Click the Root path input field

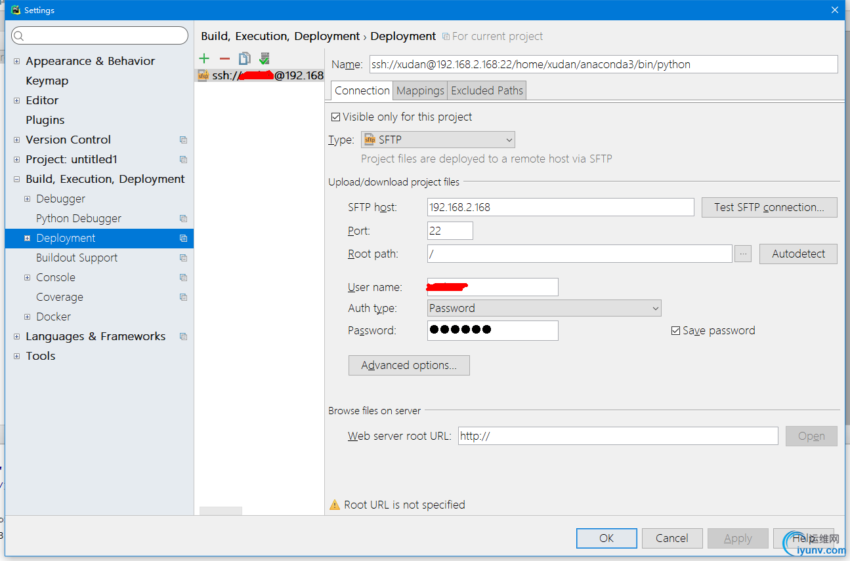[579, 254]
